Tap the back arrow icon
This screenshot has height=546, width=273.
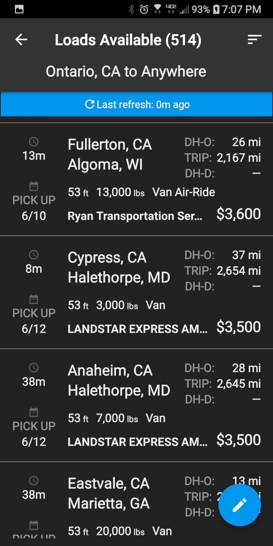click(21, 40)
